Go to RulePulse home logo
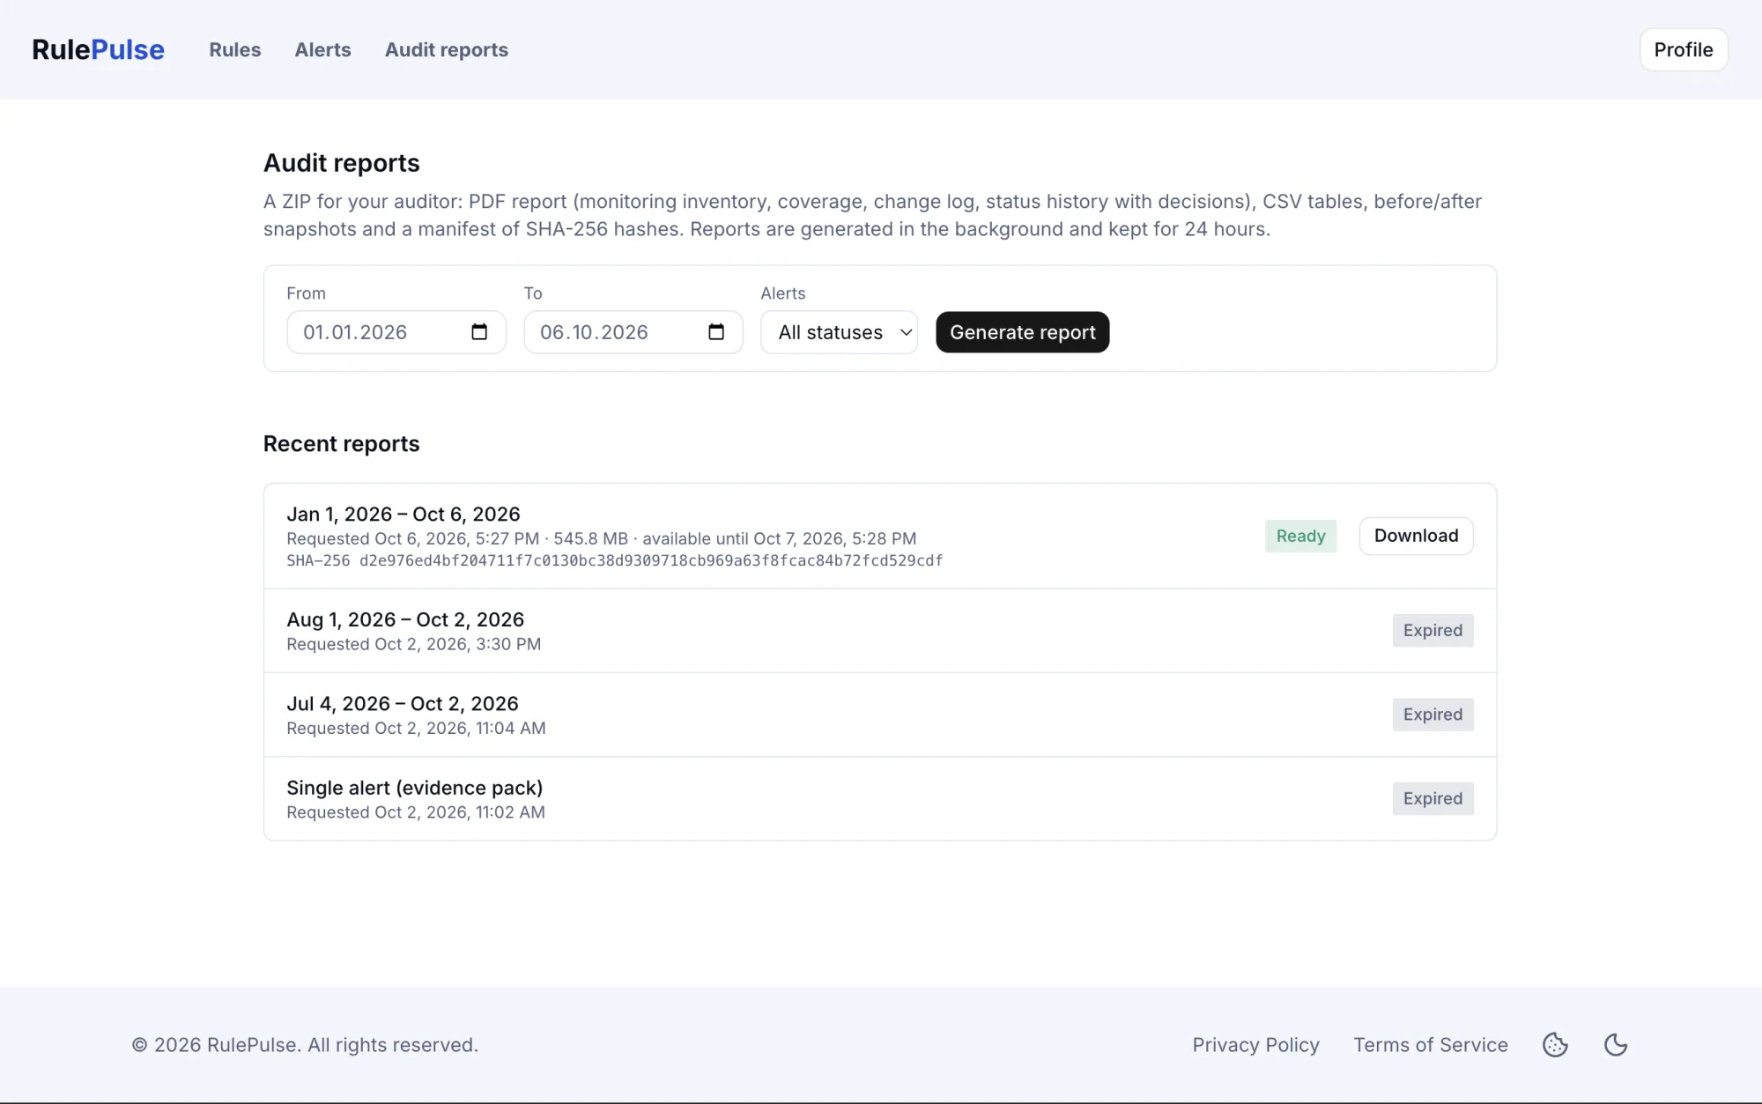This screenshot has height=1104, width=1762. tap(98, 49)
